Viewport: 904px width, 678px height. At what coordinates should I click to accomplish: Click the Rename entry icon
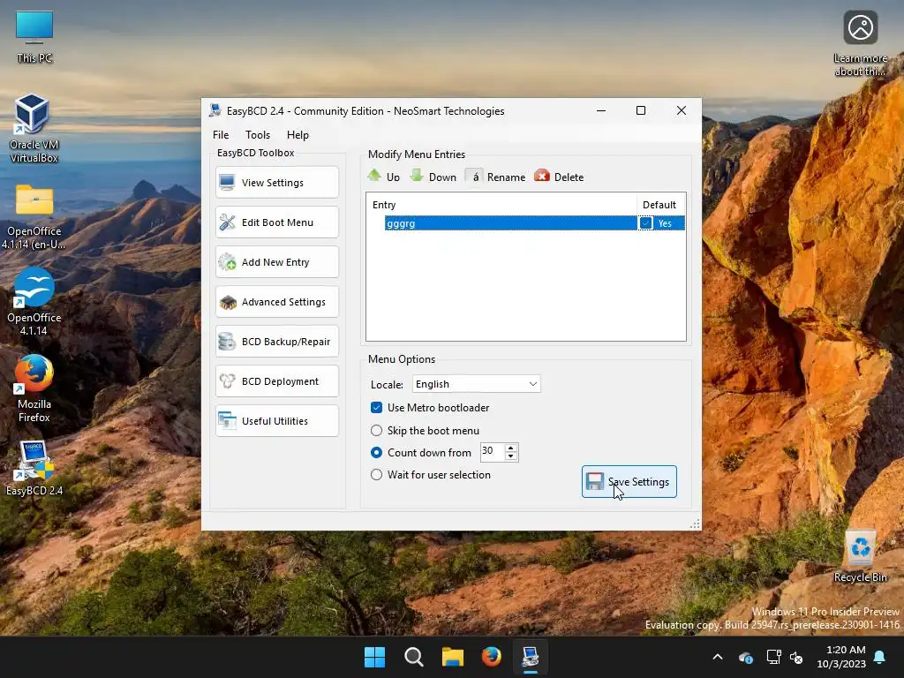(x=473, y=177)
